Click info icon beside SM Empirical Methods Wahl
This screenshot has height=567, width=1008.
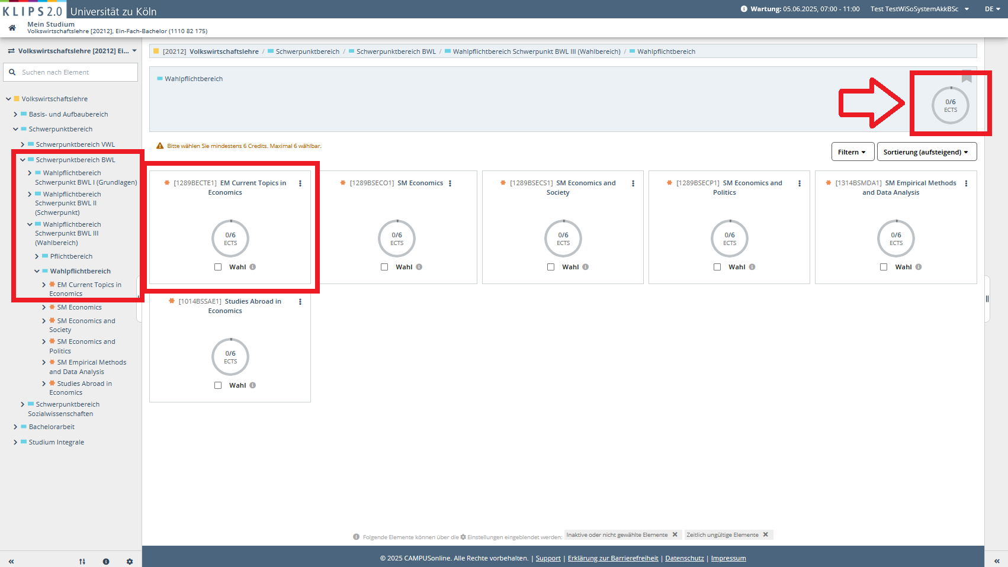point(919,267)
